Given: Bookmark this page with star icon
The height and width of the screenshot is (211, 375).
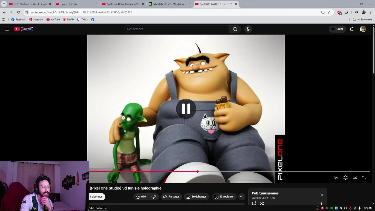Looking at the screenshot, I should coord(329,12).
